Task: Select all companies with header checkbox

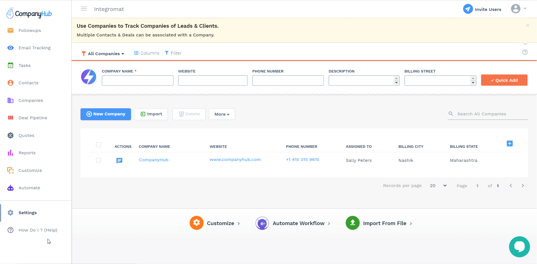Action: [98, 145]
